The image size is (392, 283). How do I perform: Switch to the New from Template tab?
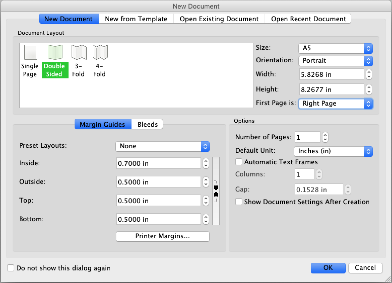[136, 19]
